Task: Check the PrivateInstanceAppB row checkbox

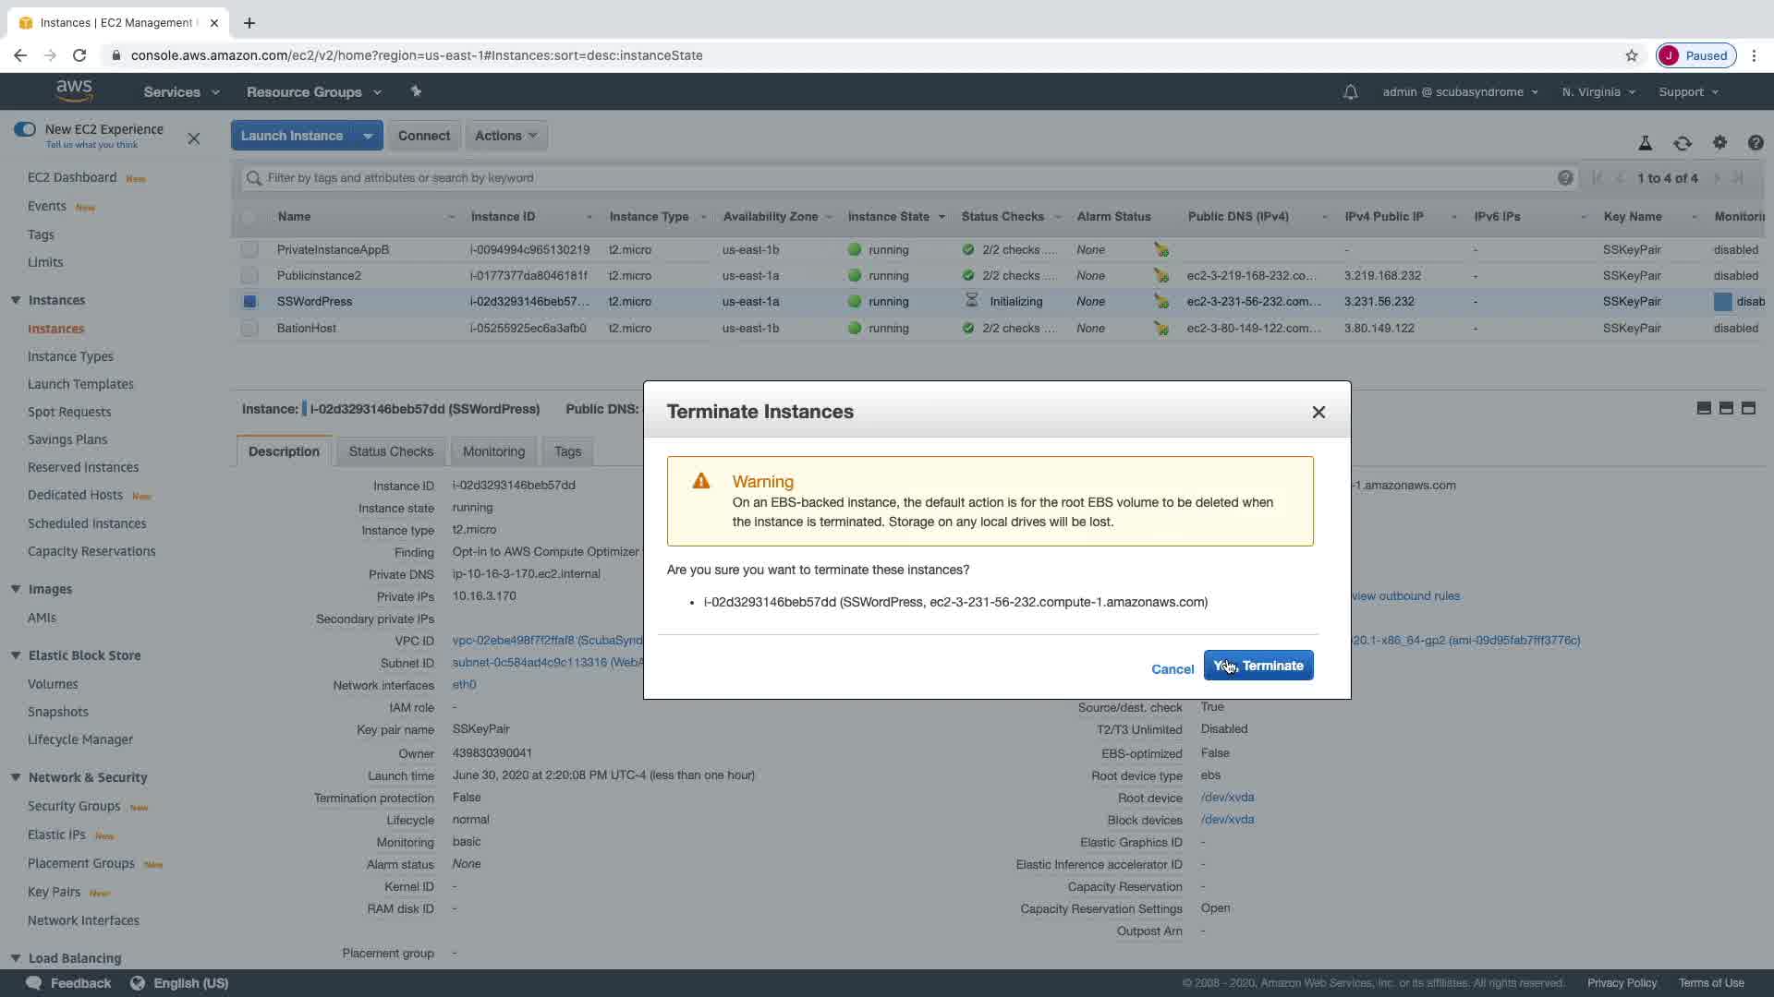Action: coord(249,249)
